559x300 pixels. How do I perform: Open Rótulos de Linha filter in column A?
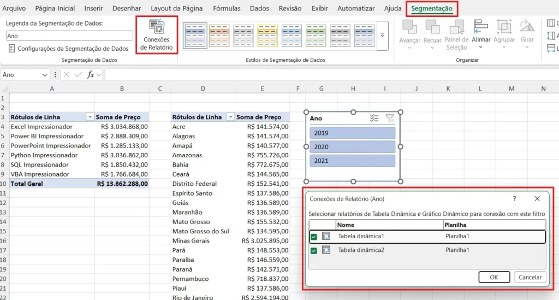coord(90,117)
